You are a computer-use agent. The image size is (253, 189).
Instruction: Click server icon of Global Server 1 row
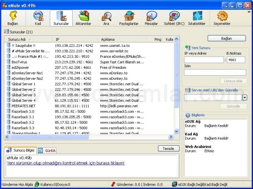pos(9,84)
